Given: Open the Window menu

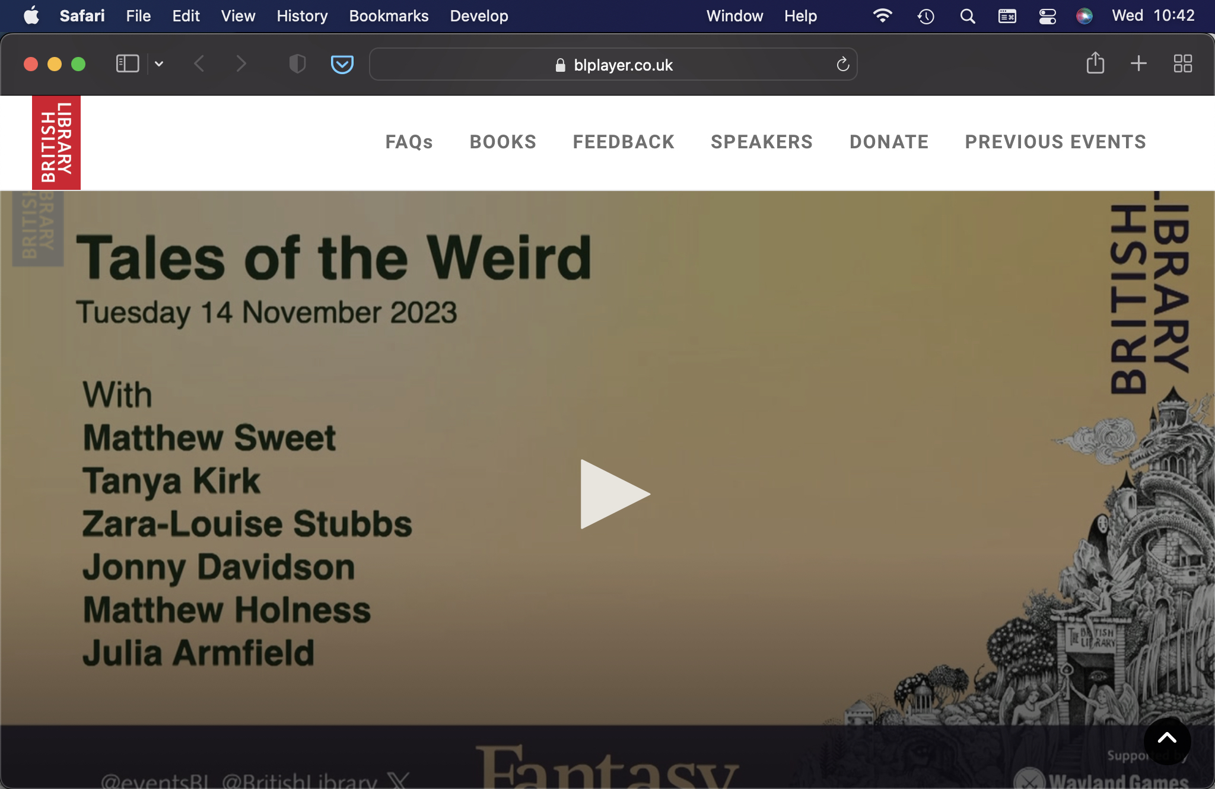Looking at the screenshot, I should click(734, 15).
